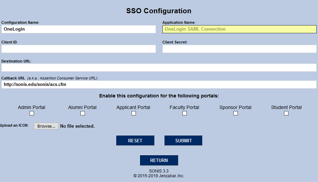The height and width of the screenshot is (182, 318).
Task: Click the Applicant Portal label
Action: point(133,107)
